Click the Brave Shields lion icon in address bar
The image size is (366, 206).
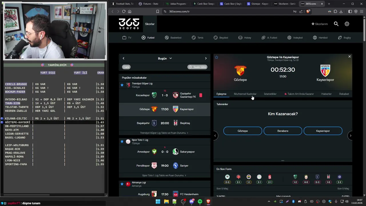point(308,11)
